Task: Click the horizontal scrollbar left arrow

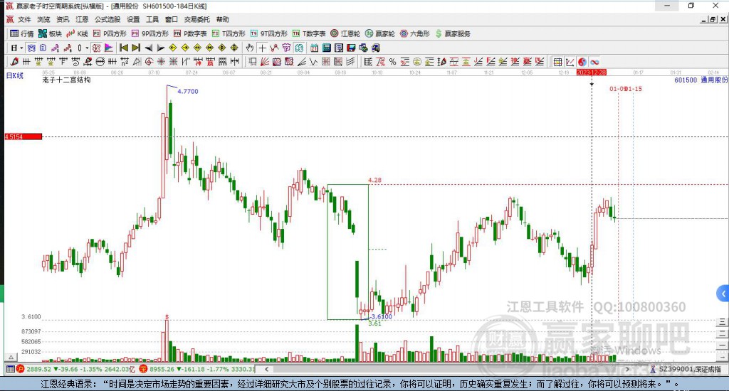Action: click(266, 369)
